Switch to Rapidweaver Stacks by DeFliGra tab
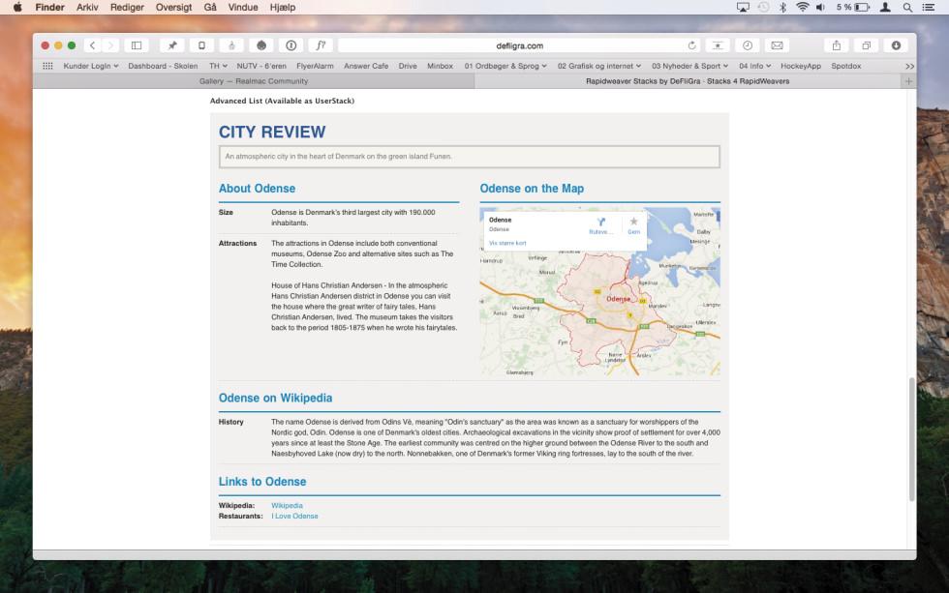 (x=688, y=81)
